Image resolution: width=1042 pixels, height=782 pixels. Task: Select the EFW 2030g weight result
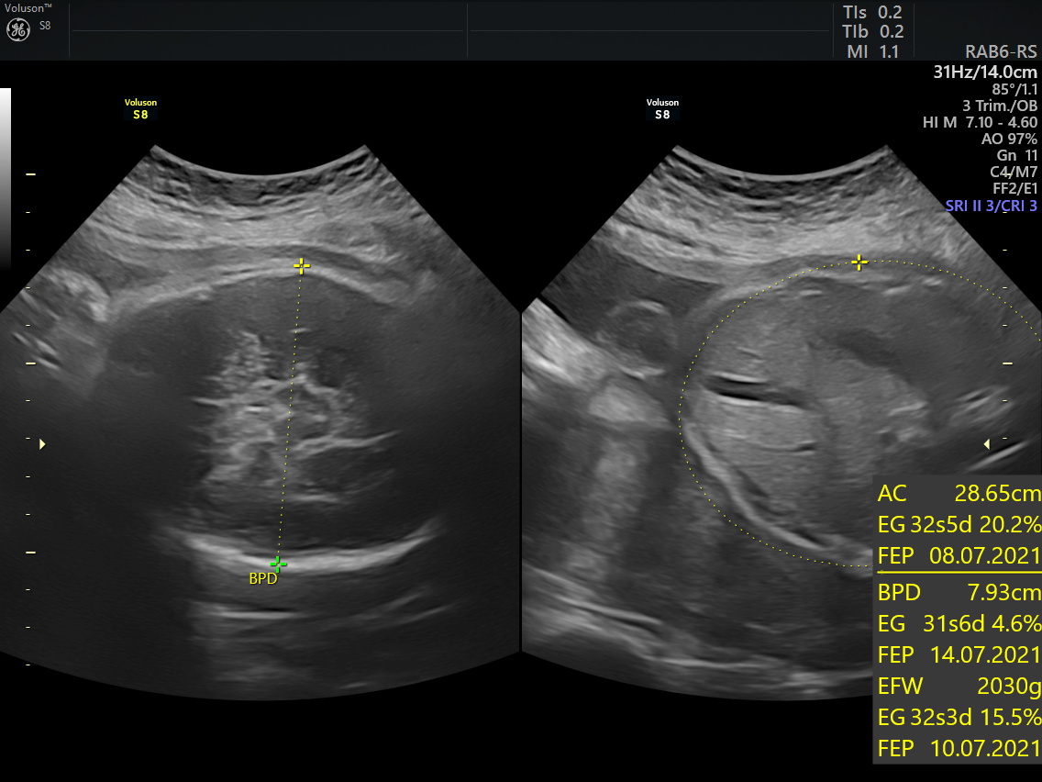click(x=958, y=685)
